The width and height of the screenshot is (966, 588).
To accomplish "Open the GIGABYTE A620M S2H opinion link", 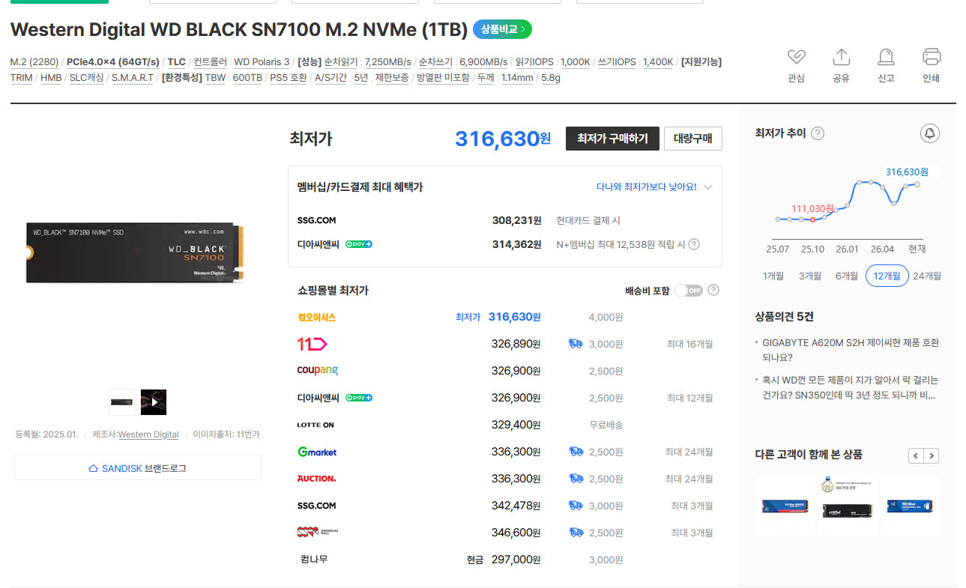I will 851,350.
